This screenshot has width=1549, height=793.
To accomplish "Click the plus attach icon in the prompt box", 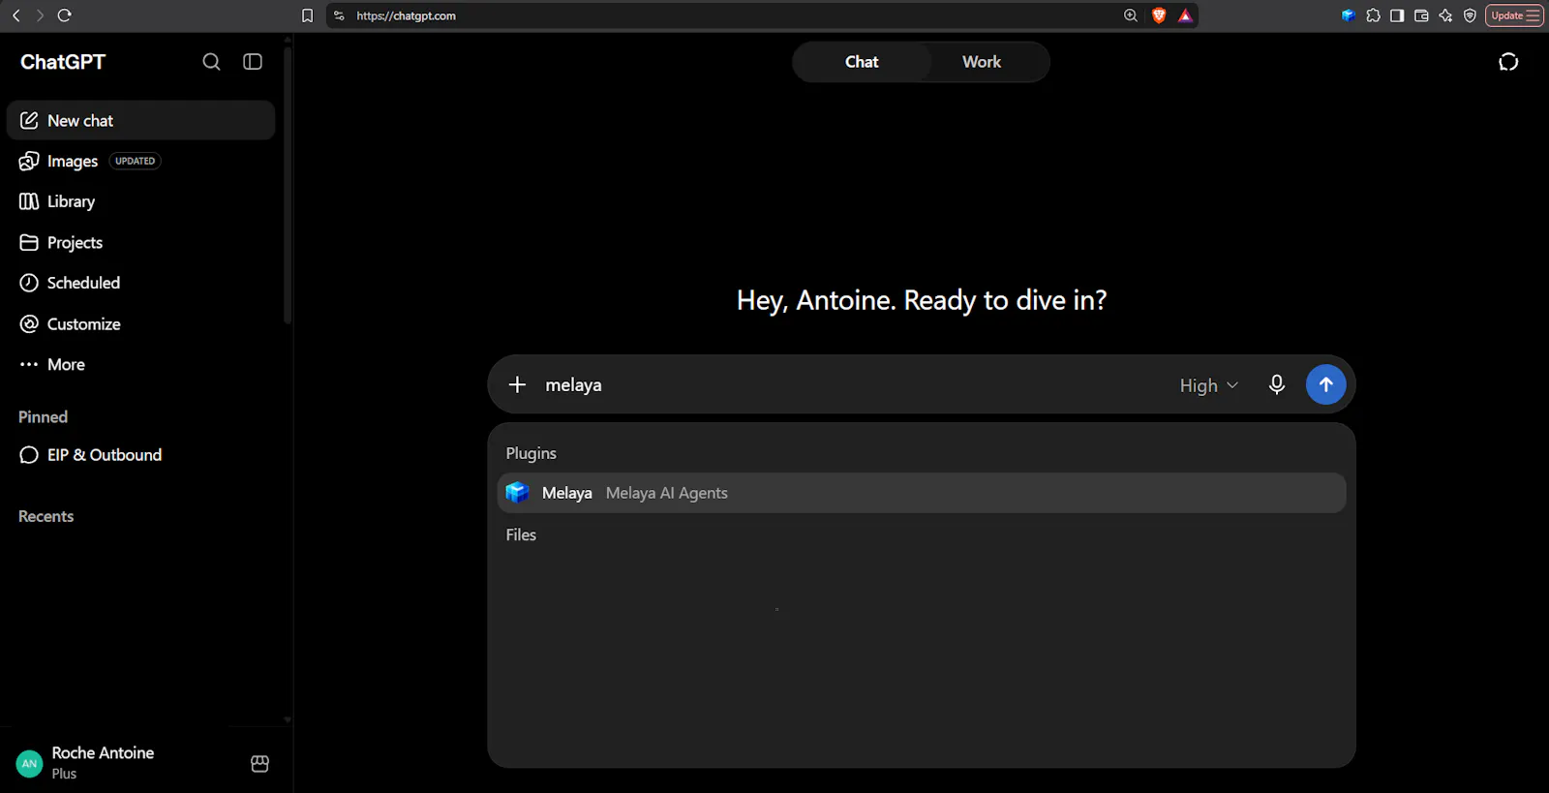I will pos(517,384).
